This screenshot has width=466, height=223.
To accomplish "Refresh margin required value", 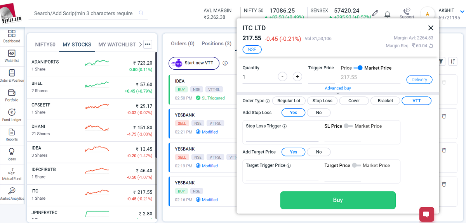I will pyautogui.click(x=431, y=46).
